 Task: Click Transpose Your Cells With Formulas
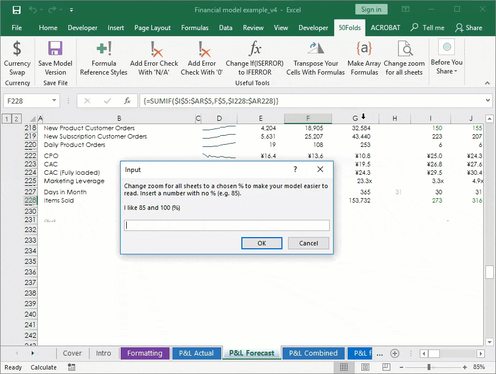point(315,58)
